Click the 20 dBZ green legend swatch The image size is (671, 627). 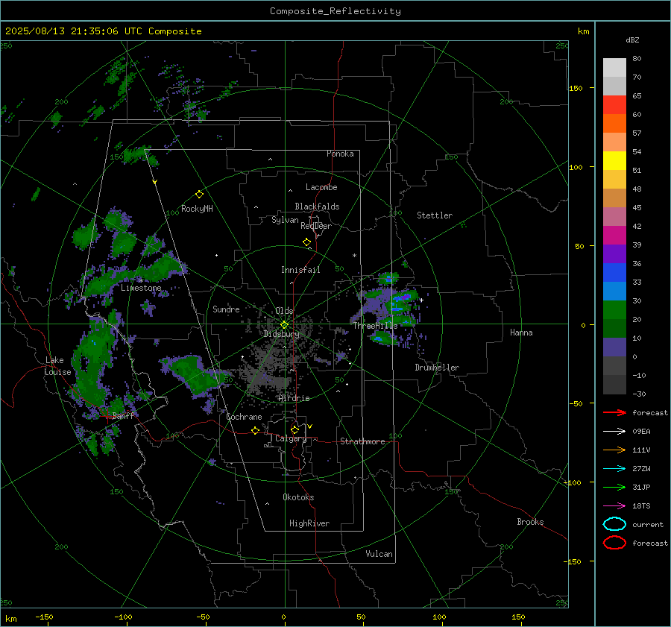point(614,328)
